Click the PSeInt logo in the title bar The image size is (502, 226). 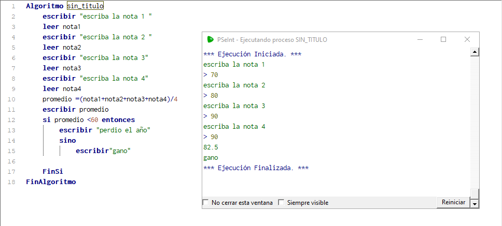tap(211, 40)
